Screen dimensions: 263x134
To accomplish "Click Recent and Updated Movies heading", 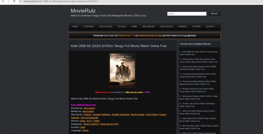I will 195,44.
